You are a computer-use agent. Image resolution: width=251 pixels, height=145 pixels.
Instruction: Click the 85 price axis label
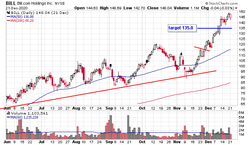point(243,82)
